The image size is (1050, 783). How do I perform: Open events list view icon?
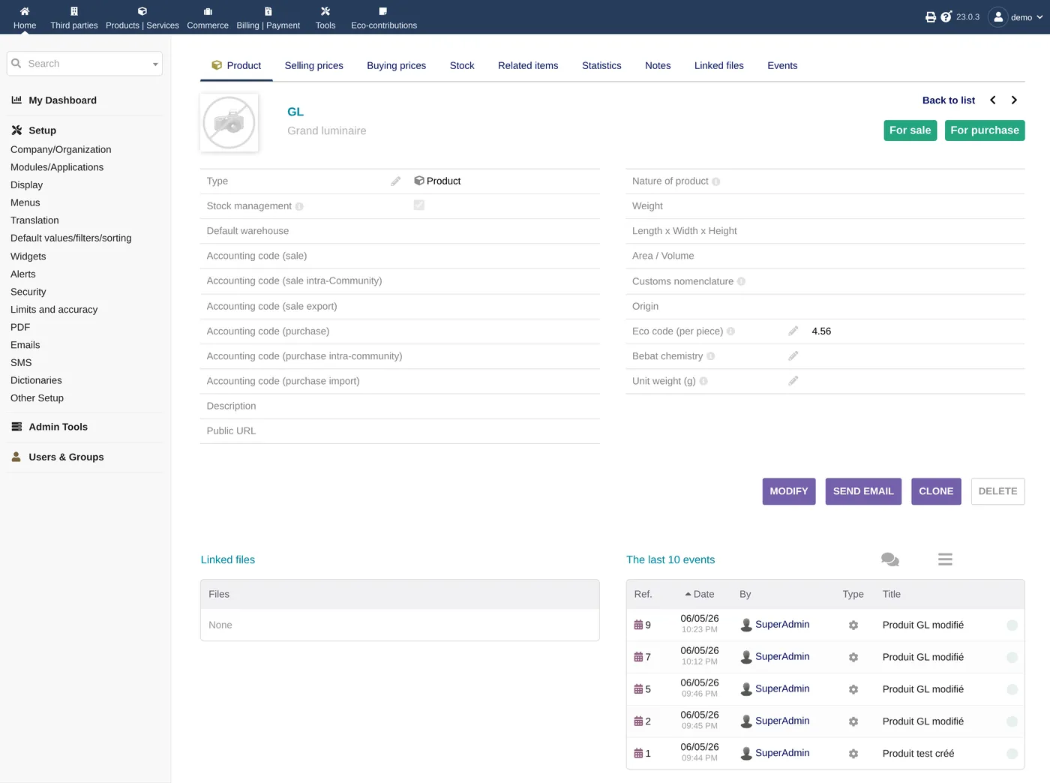tap(945, 559)
